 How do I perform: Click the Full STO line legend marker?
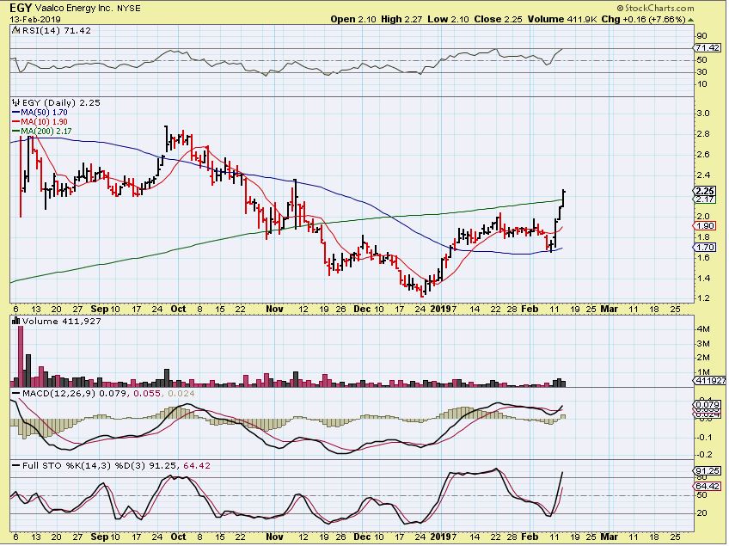pos(15,466)
